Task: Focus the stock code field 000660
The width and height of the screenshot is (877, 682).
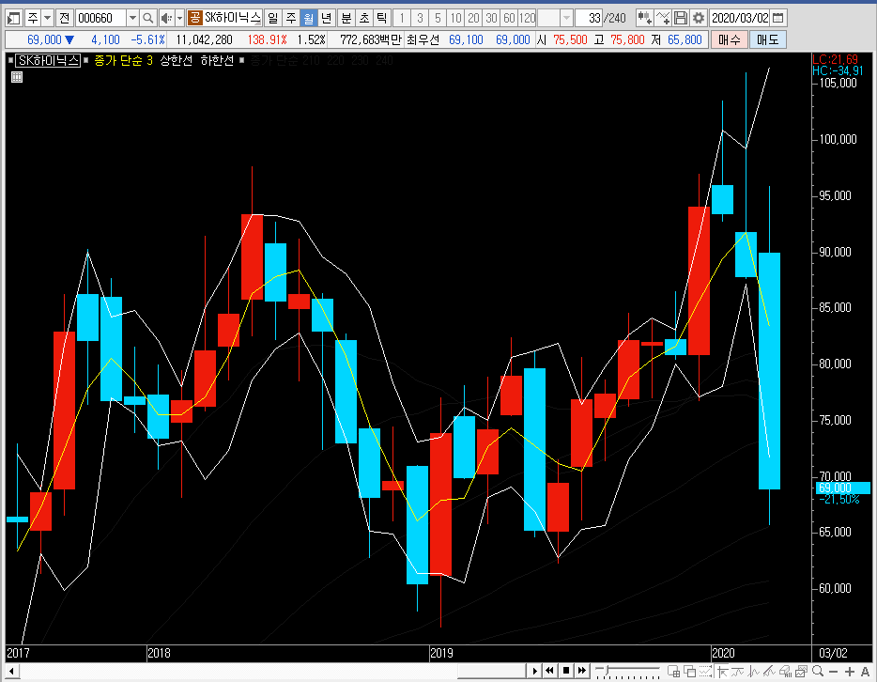Action: [100, 19]
